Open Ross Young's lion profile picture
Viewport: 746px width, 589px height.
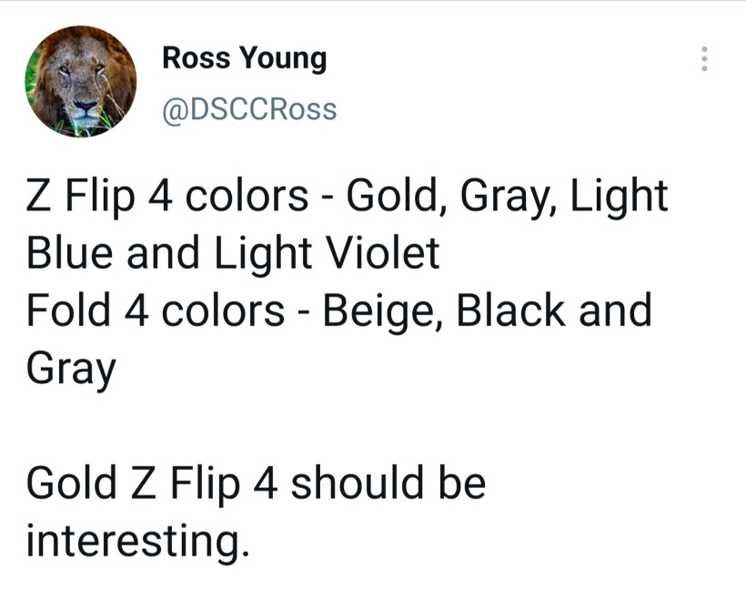click(x=80, y=81)
